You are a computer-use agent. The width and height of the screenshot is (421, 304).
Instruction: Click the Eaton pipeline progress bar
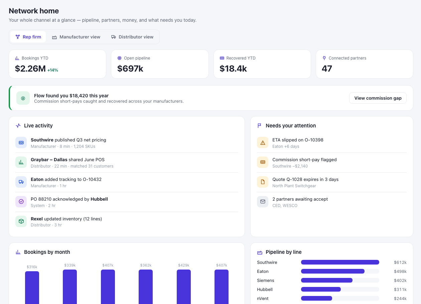[x=340, y=271]
